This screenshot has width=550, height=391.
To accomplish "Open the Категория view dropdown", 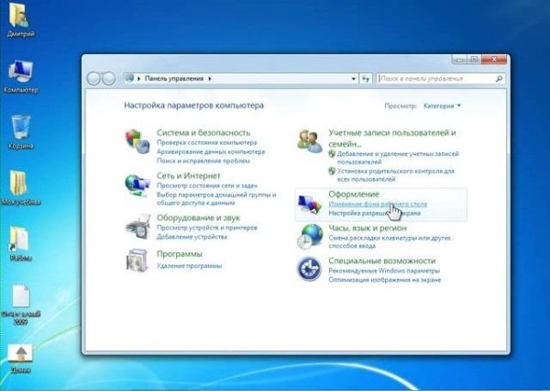I will (x=442, y=106).
